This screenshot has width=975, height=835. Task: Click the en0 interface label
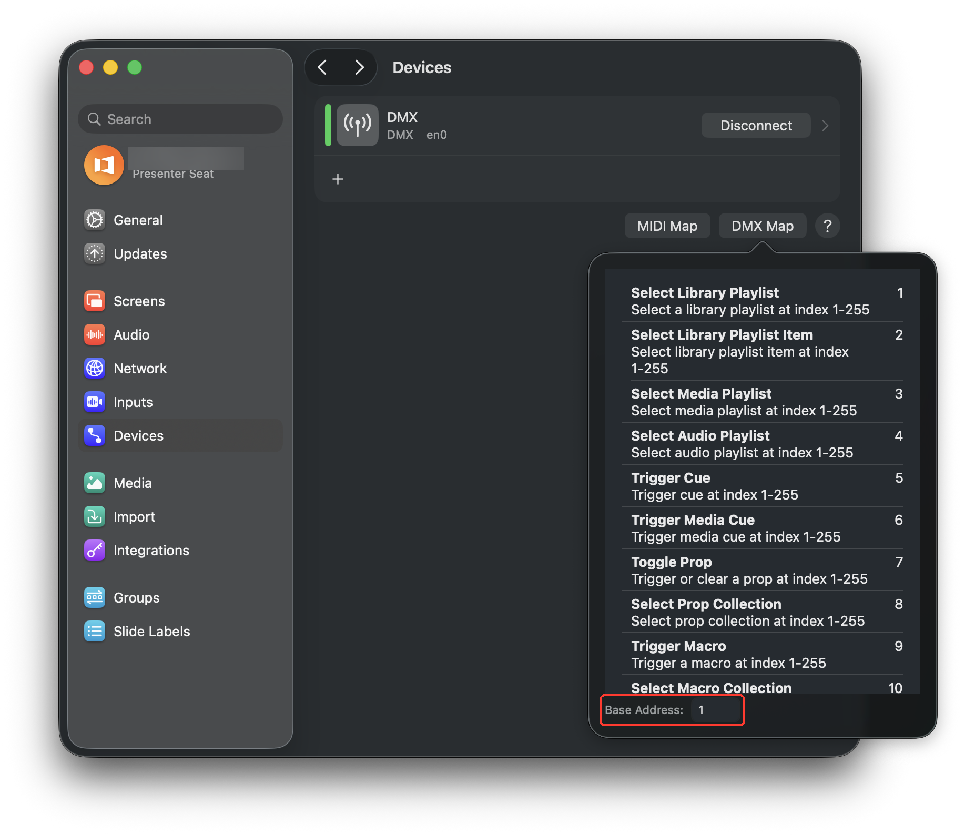[x=436, y=135]
